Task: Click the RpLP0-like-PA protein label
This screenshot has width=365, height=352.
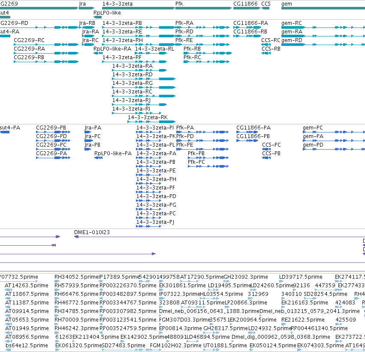Action: pos(113,153)
